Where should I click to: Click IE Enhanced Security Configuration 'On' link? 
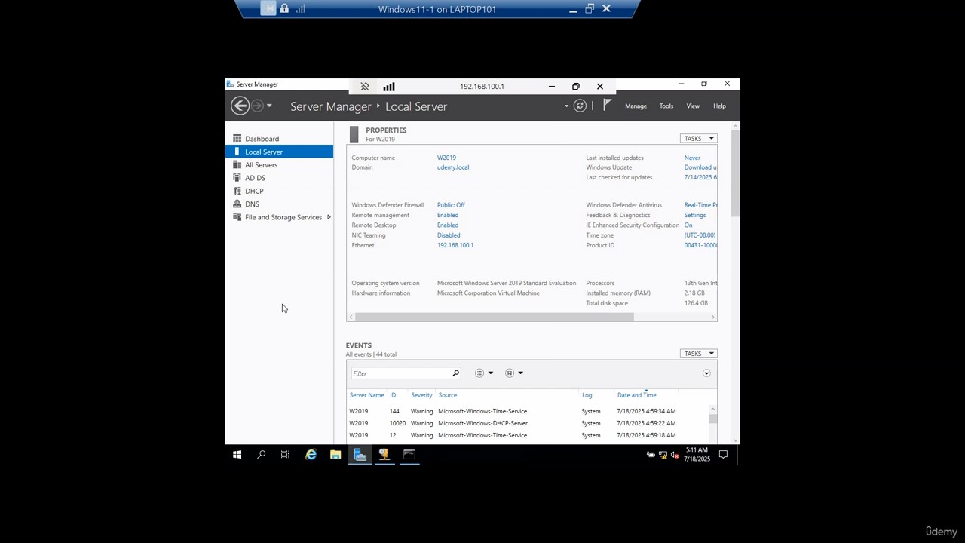(688, 225)
